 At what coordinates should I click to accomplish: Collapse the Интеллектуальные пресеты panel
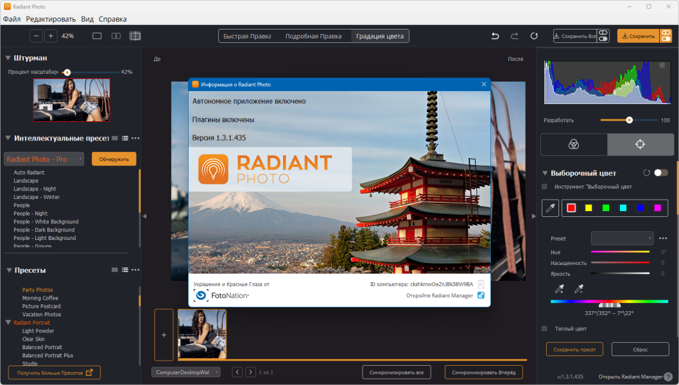click(8, 138)
